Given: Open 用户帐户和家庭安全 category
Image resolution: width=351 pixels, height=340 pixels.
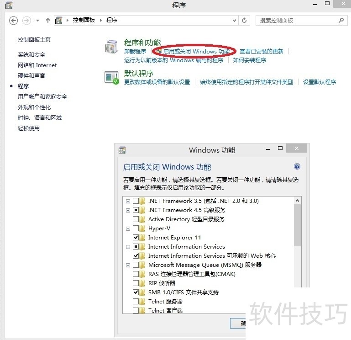Looking at the screenshot, I should (42, 96).
